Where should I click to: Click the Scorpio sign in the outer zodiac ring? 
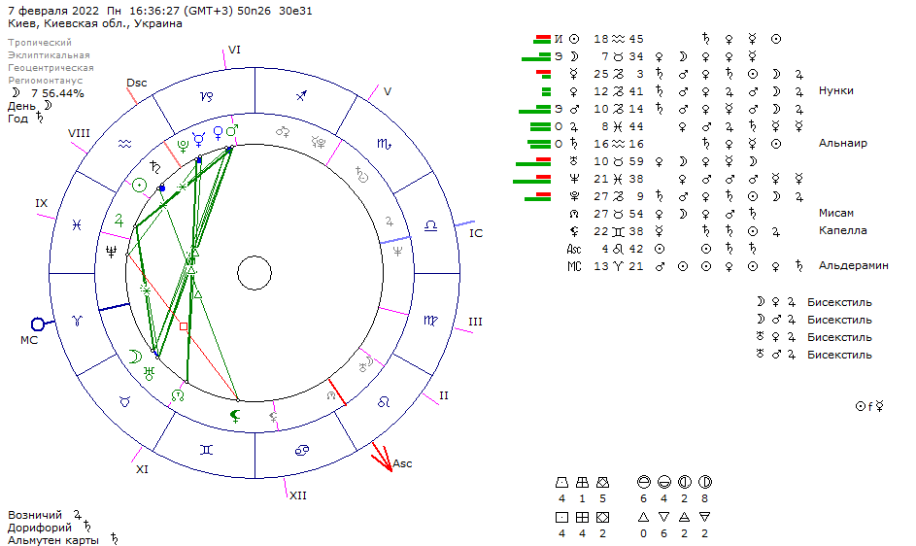point(384,143)
